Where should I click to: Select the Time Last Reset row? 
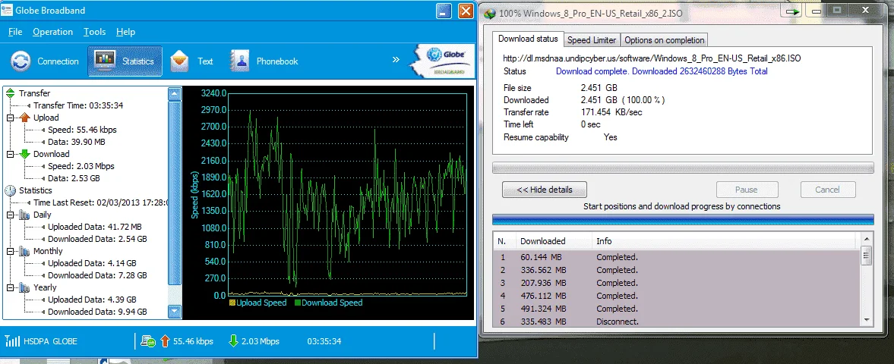100,202
